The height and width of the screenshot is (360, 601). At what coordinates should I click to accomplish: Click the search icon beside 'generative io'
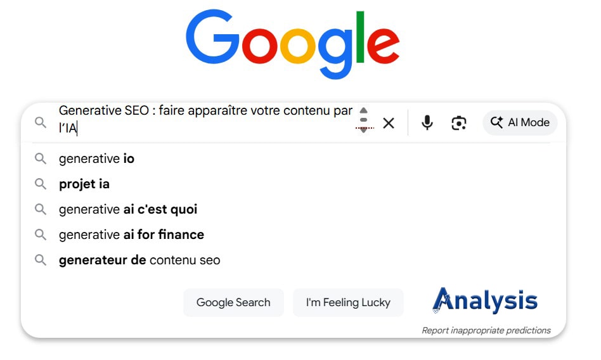pos(41,158)
